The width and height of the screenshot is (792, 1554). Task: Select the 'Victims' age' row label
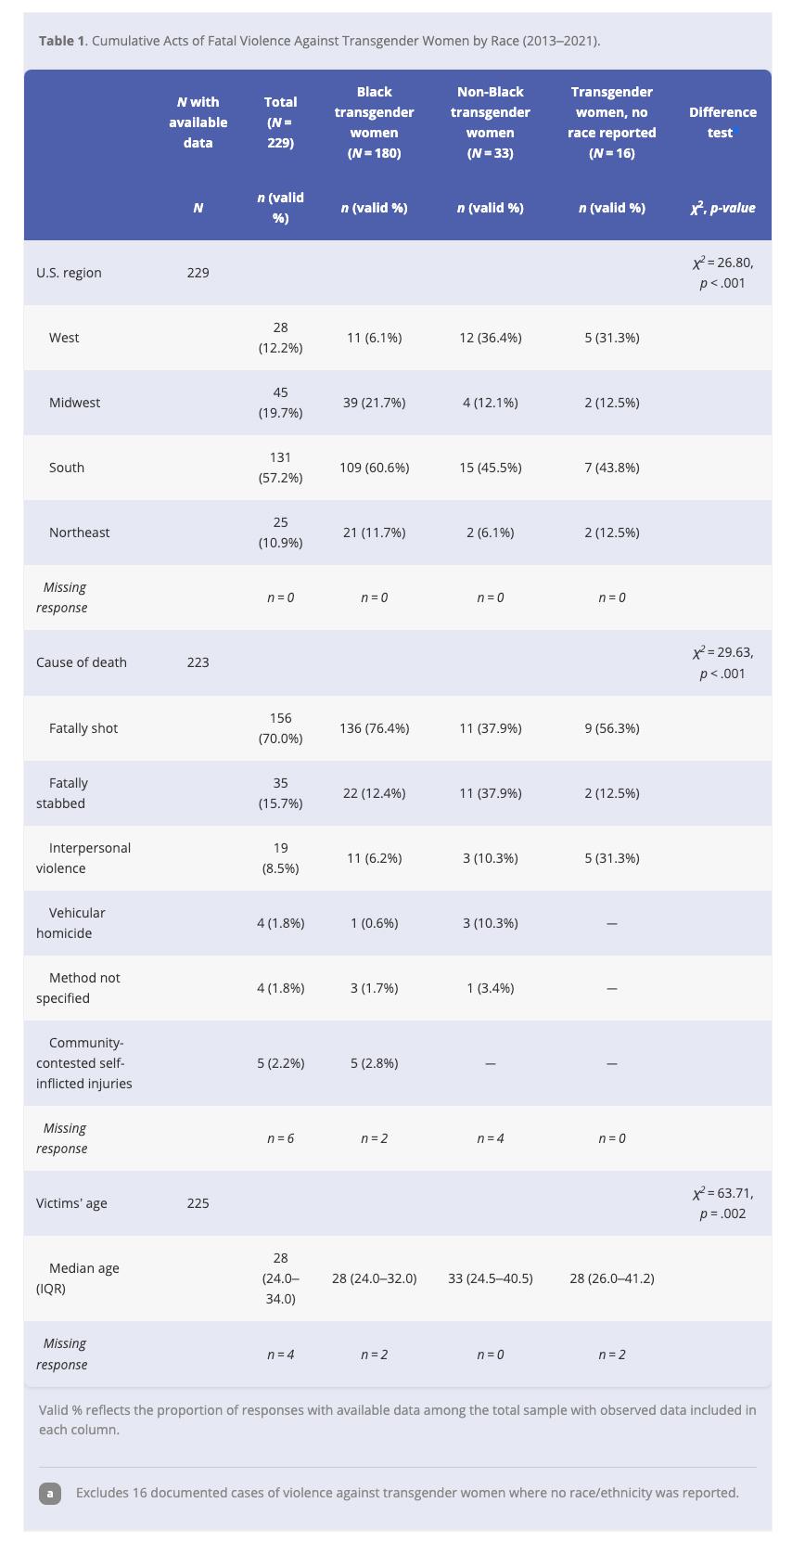click(71, 1203)
